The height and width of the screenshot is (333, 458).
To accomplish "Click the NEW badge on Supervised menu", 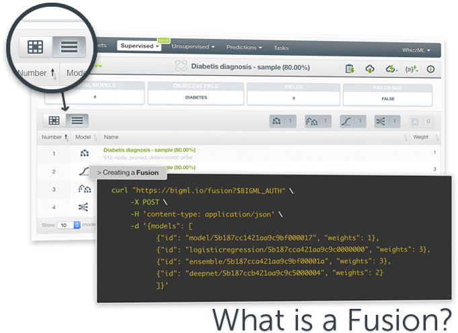I will coord(164,40).
